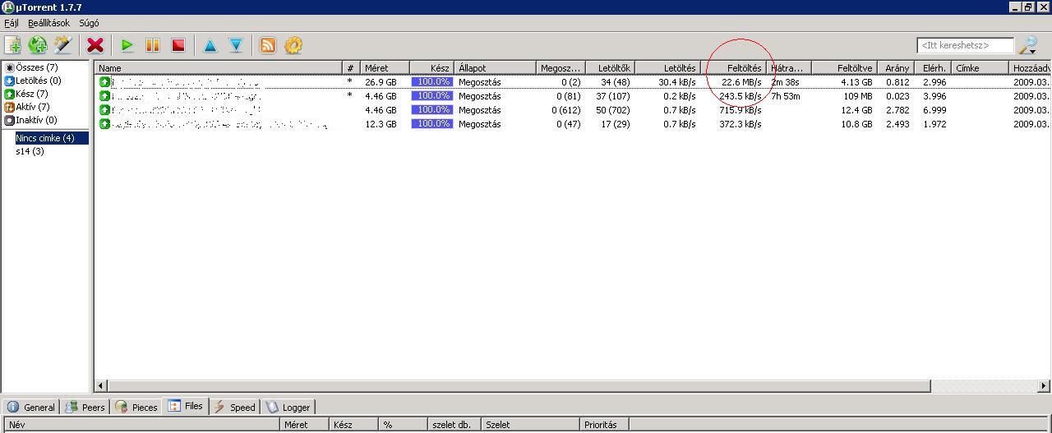This screenshot has width=1052, height=433.
Task: Move torrent down the queue arrow
Action: [236, 45]
